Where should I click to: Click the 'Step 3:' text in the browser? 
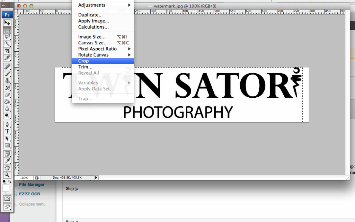[x=72, y=189]
